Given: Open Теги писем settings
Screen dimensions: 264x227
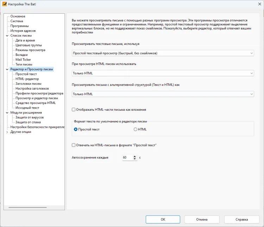Looking at the screenshot, I should tap(24, 64).
